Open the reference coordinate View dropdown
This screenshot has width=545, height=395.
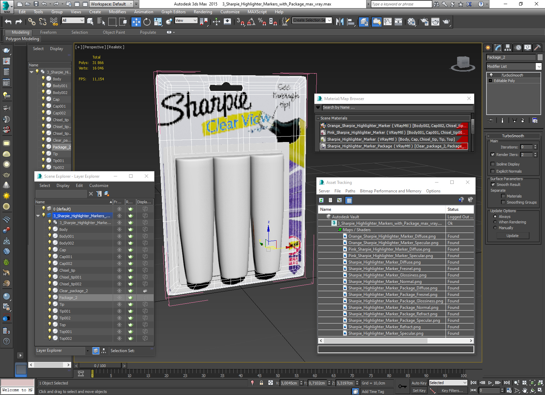pyautogui.click(x=186, y=20)
